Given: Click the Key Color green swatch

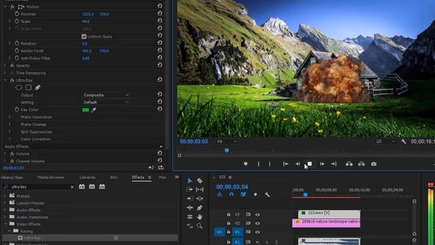Looking at the screenshot, I should 86,110.
